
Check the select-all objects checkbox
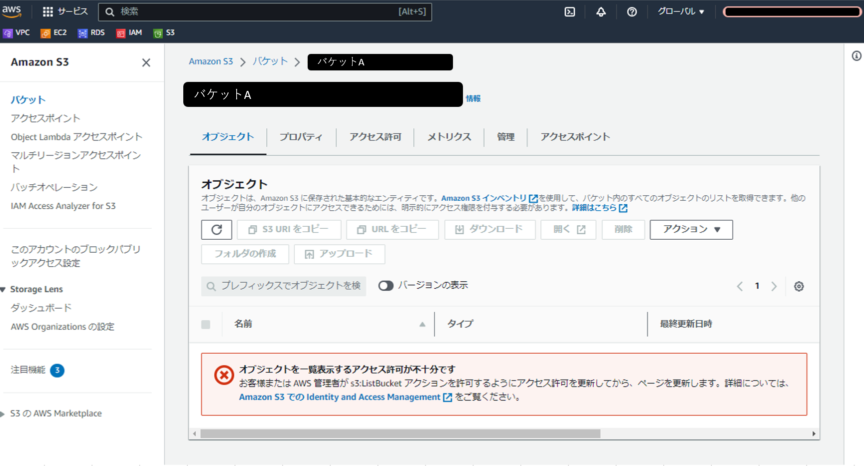click(x=206, y=324)
